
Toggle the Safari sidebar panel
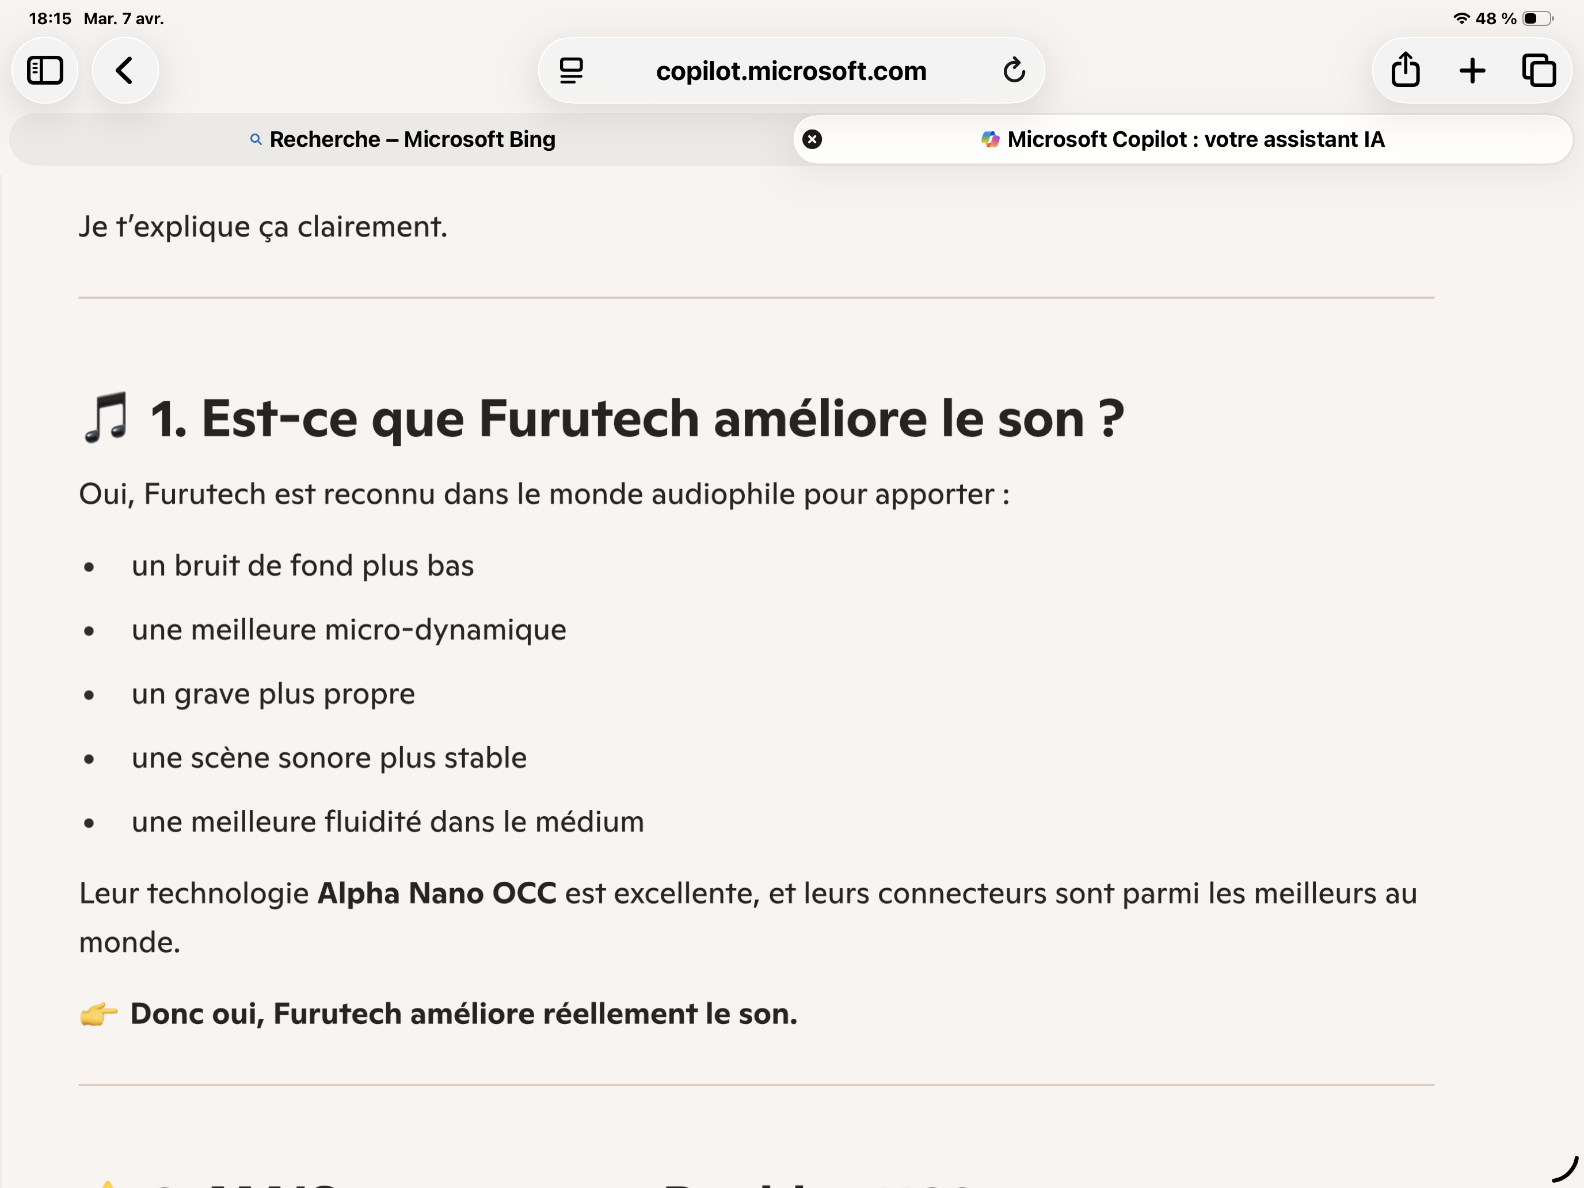(x=44, y=71)
